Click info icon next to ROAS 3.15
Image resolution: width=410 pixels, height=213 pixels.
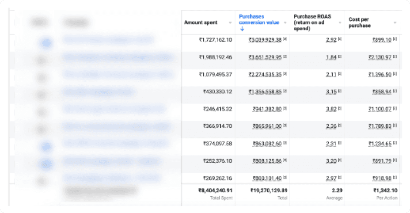click(x=340, y=91)
